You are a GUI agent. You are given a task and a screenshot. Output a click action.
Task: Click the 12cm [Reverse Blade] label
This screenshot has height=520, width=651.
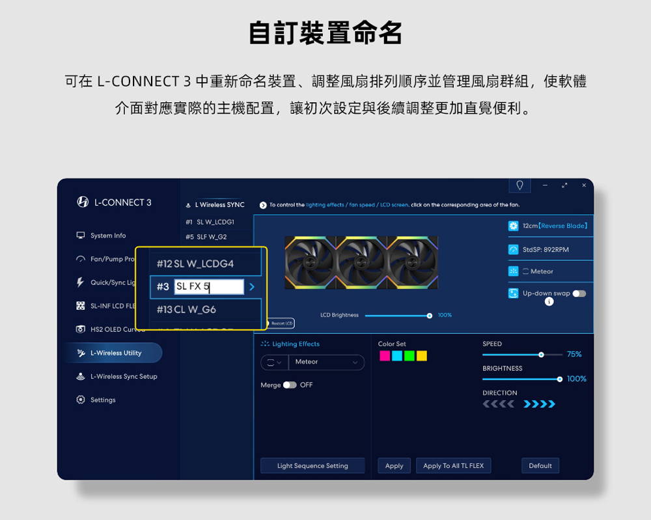555,226
